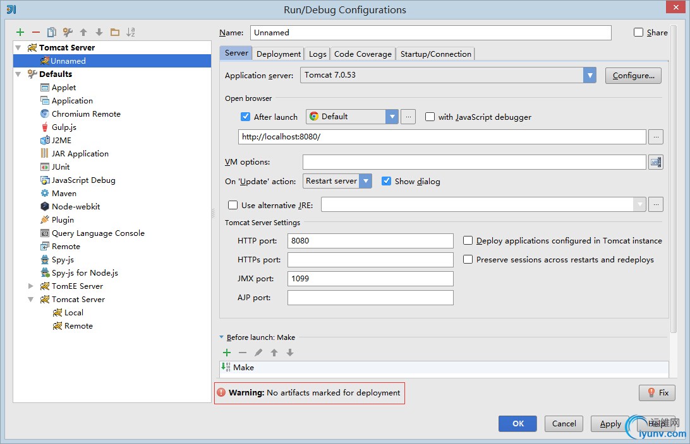Click the VM options input field
The height and width of the screenshot is (444, 690).
475,162
